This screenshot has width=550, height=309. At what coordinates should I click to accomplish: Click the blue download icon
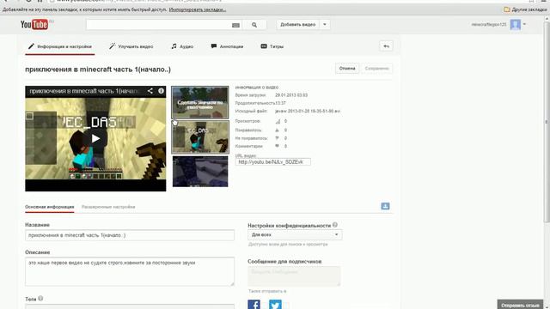385,206
